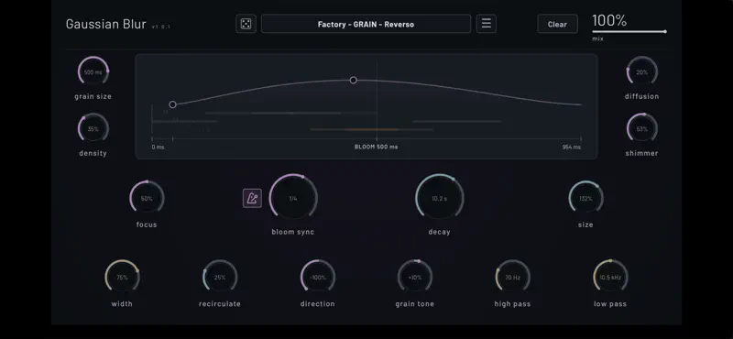The width and height of the screenshot is (733, 339).
Task: Click the focus knob
Action: pyautogui.click(x=147, y=198)
